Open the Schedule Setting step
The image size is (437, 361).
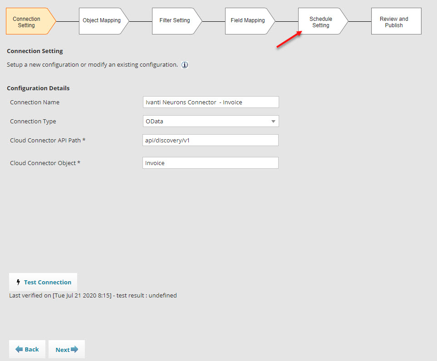(x=323, y=21)
